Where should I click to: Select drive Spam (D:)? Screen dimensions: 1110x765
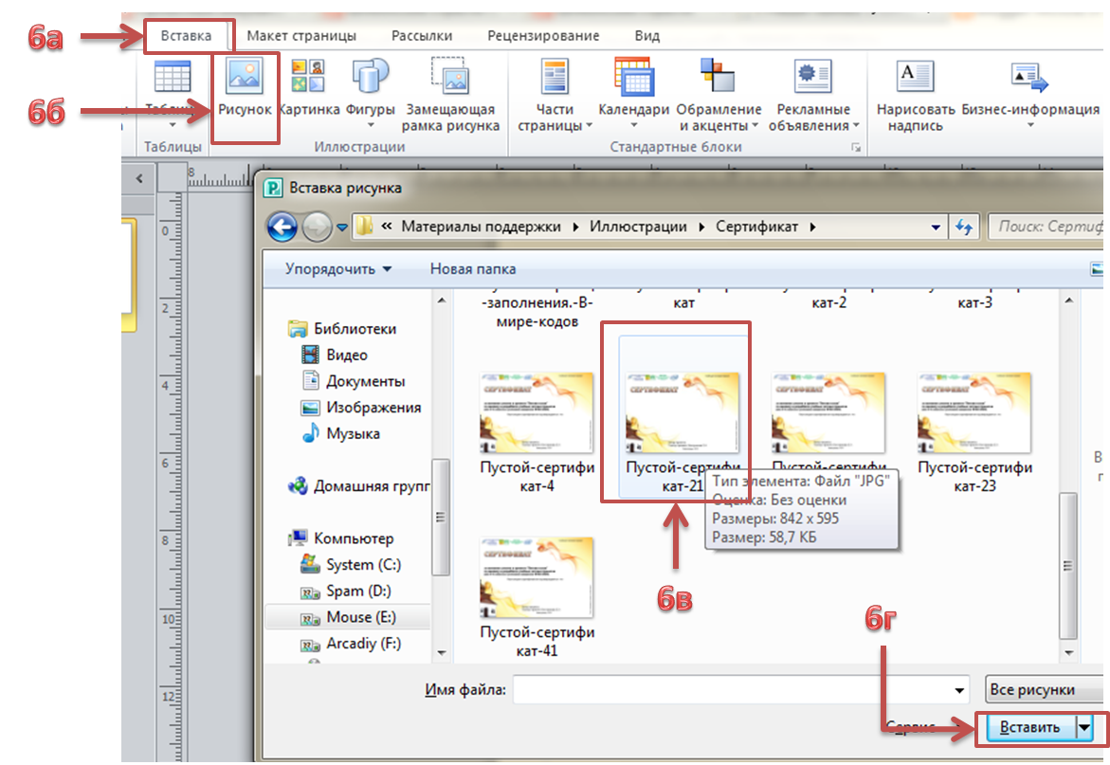click(x=346, y=591)
